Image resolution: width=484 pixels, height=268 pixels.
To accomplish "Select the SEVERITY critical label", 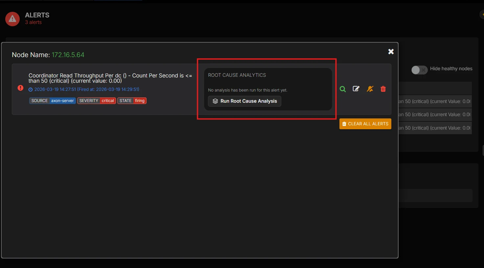I will 96,100.
